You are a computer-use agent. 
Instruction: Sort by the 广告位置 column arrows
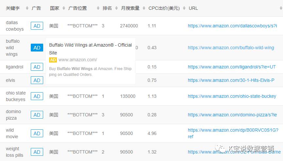pyautogui.click(x=98, y=8)
